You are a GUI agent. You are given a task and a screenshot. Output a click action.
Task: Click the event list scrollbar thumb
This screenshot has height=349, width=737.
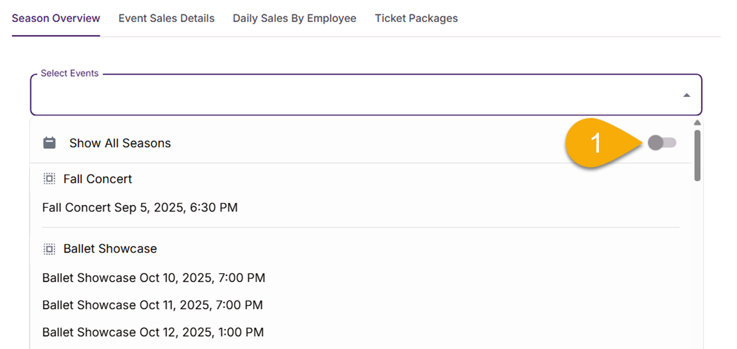(x=697, y=155)
